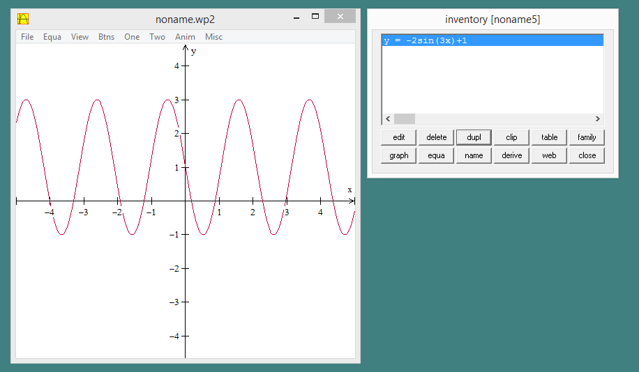
Task: Click the inventory list left scroll arrow
Action: 388,119
